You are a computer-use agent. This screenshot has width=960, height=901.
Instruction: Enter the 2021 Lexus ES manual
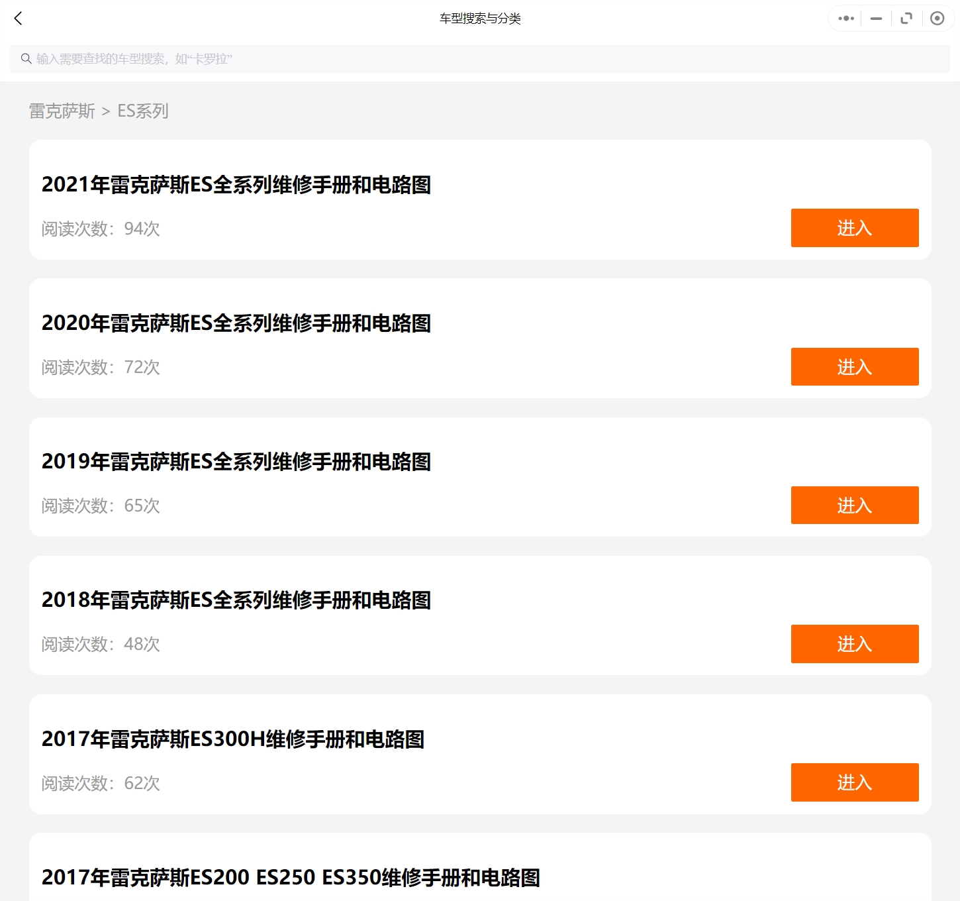click(x=854, y=228)
